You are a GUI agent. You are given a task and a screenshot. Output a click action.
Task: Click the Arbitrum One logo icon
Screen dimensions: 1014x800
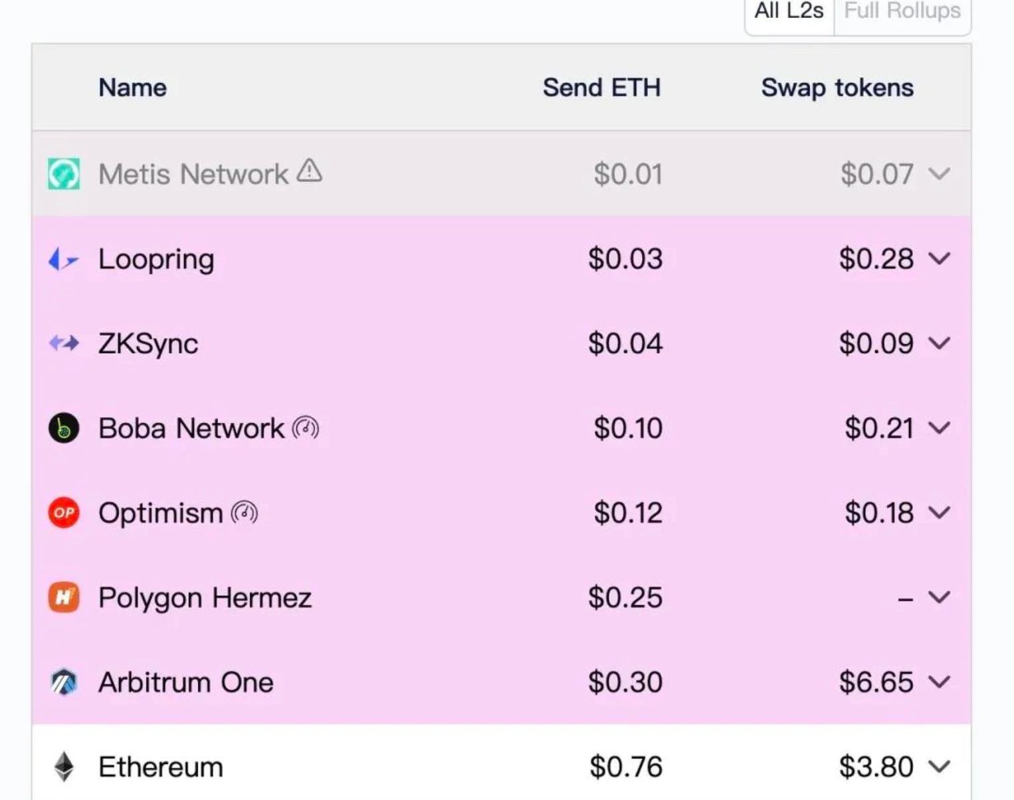64,682
